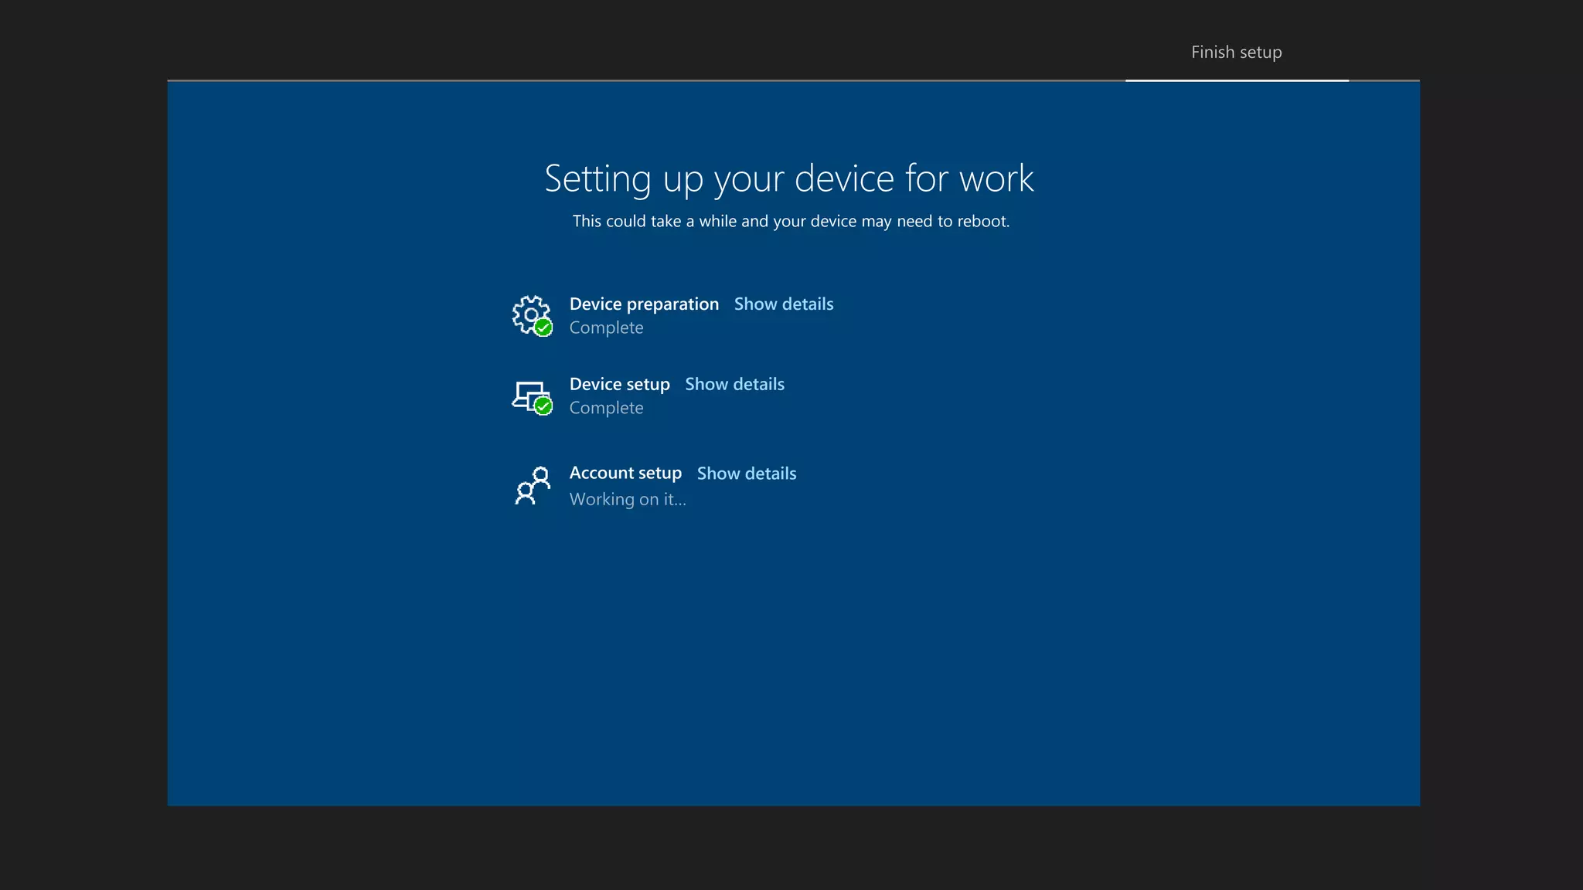Click the 'Device preparation' label
Image resolution: width=1583 pixels, height=890 pixels.
644,304
